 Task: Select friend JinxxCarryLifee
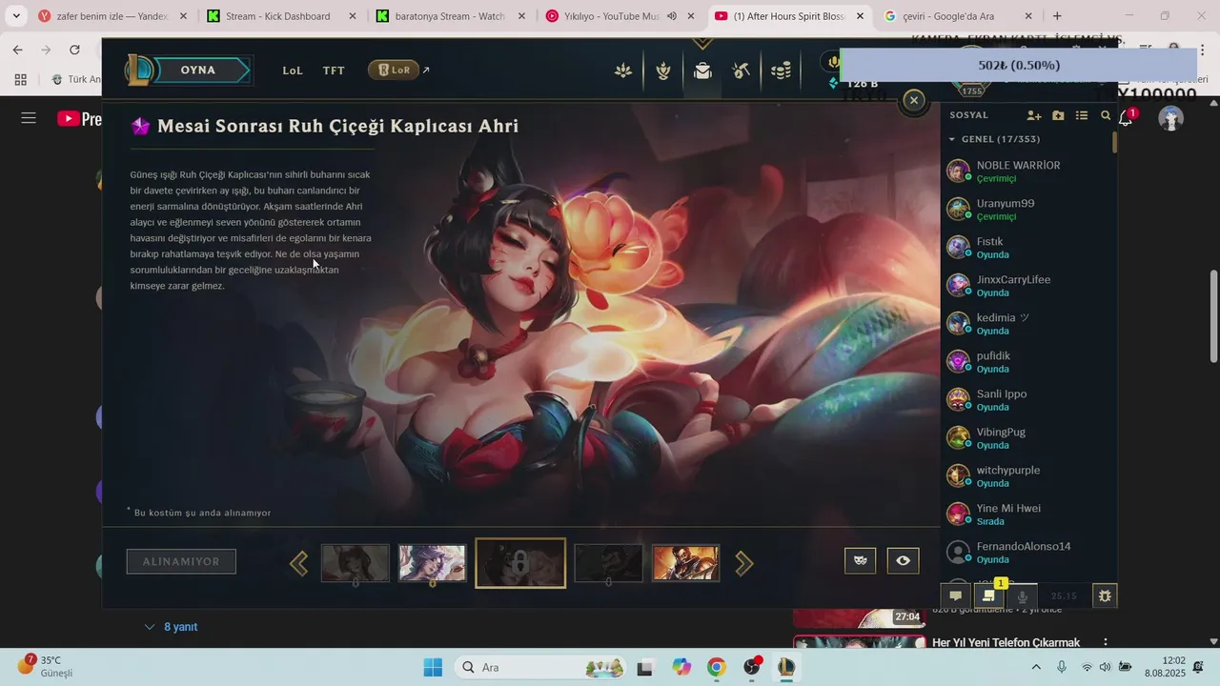click(x=1027, y=286)
